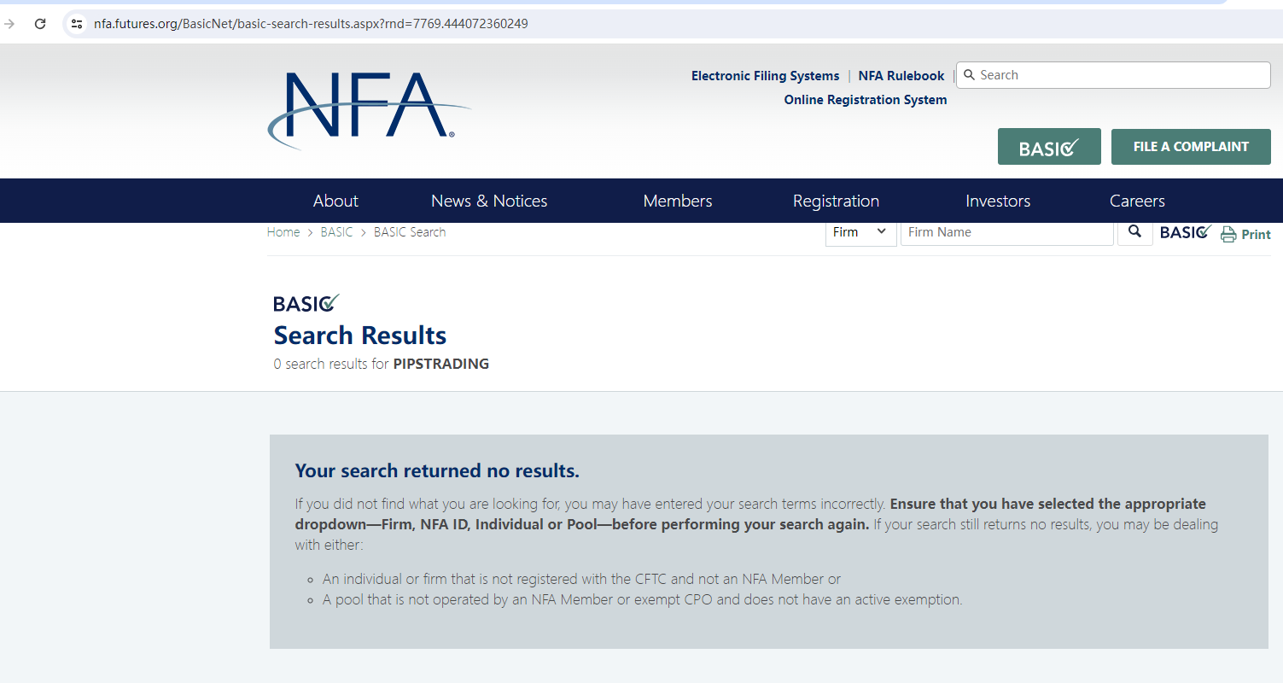Image resolution: width=1283 pixels, height=683 pixels.
Task: Open the Investors menu
Action: point(998,201)
